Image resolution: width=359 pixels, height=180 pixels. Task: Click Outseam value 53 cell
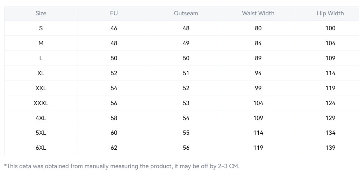(x=186, y=103)
